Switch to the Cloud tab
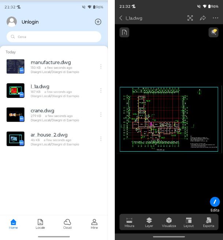The height and width of the screenshot is (240, 223). [67, 224]
